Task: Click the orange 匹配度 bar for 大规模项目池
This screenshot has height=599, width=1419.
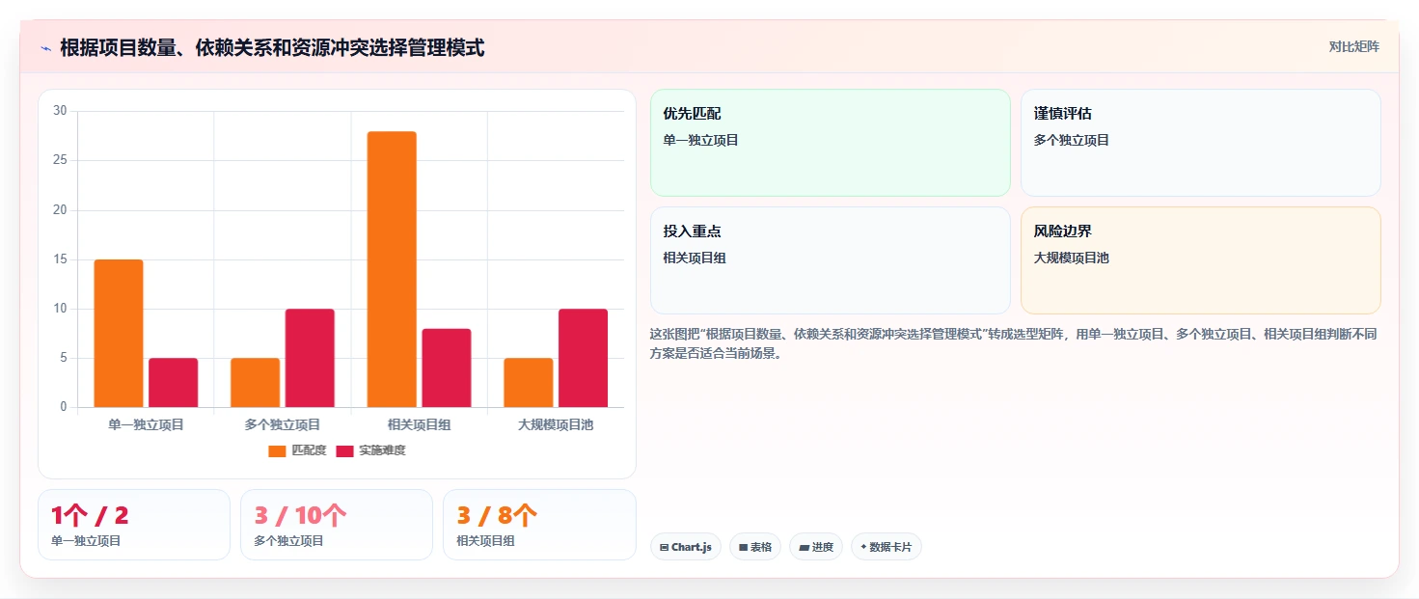Action: coord(529,383)
